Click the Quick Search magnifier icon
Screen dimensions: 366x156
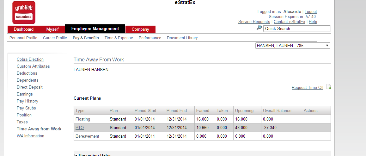click(259, 28)
